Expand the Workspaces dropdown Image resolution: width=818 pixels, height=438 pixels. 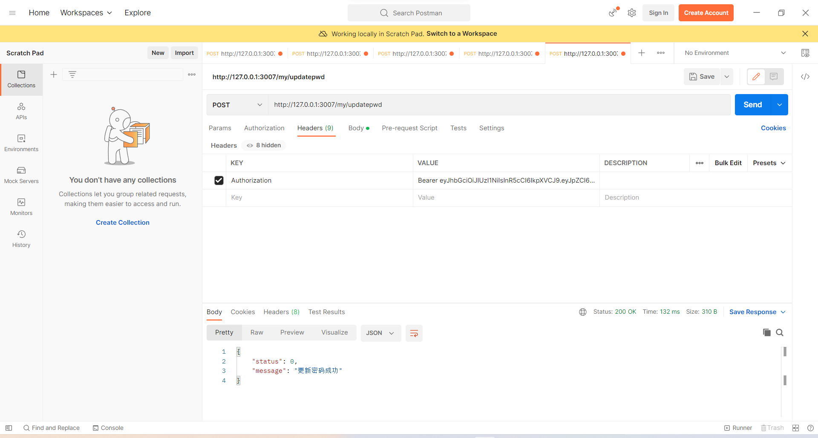click(x=86, y=13)
